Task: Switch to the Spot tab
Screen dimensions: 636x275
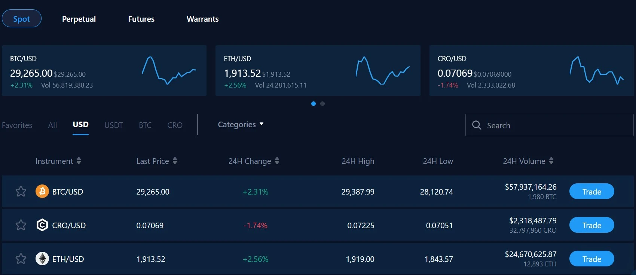Action: [22, 19]
